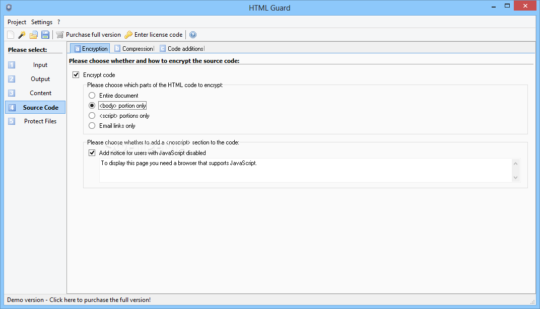This screenshot has height=309, width=540.
Task: Click the Save project floppy disk icon
Action: [x=45, y=35]
